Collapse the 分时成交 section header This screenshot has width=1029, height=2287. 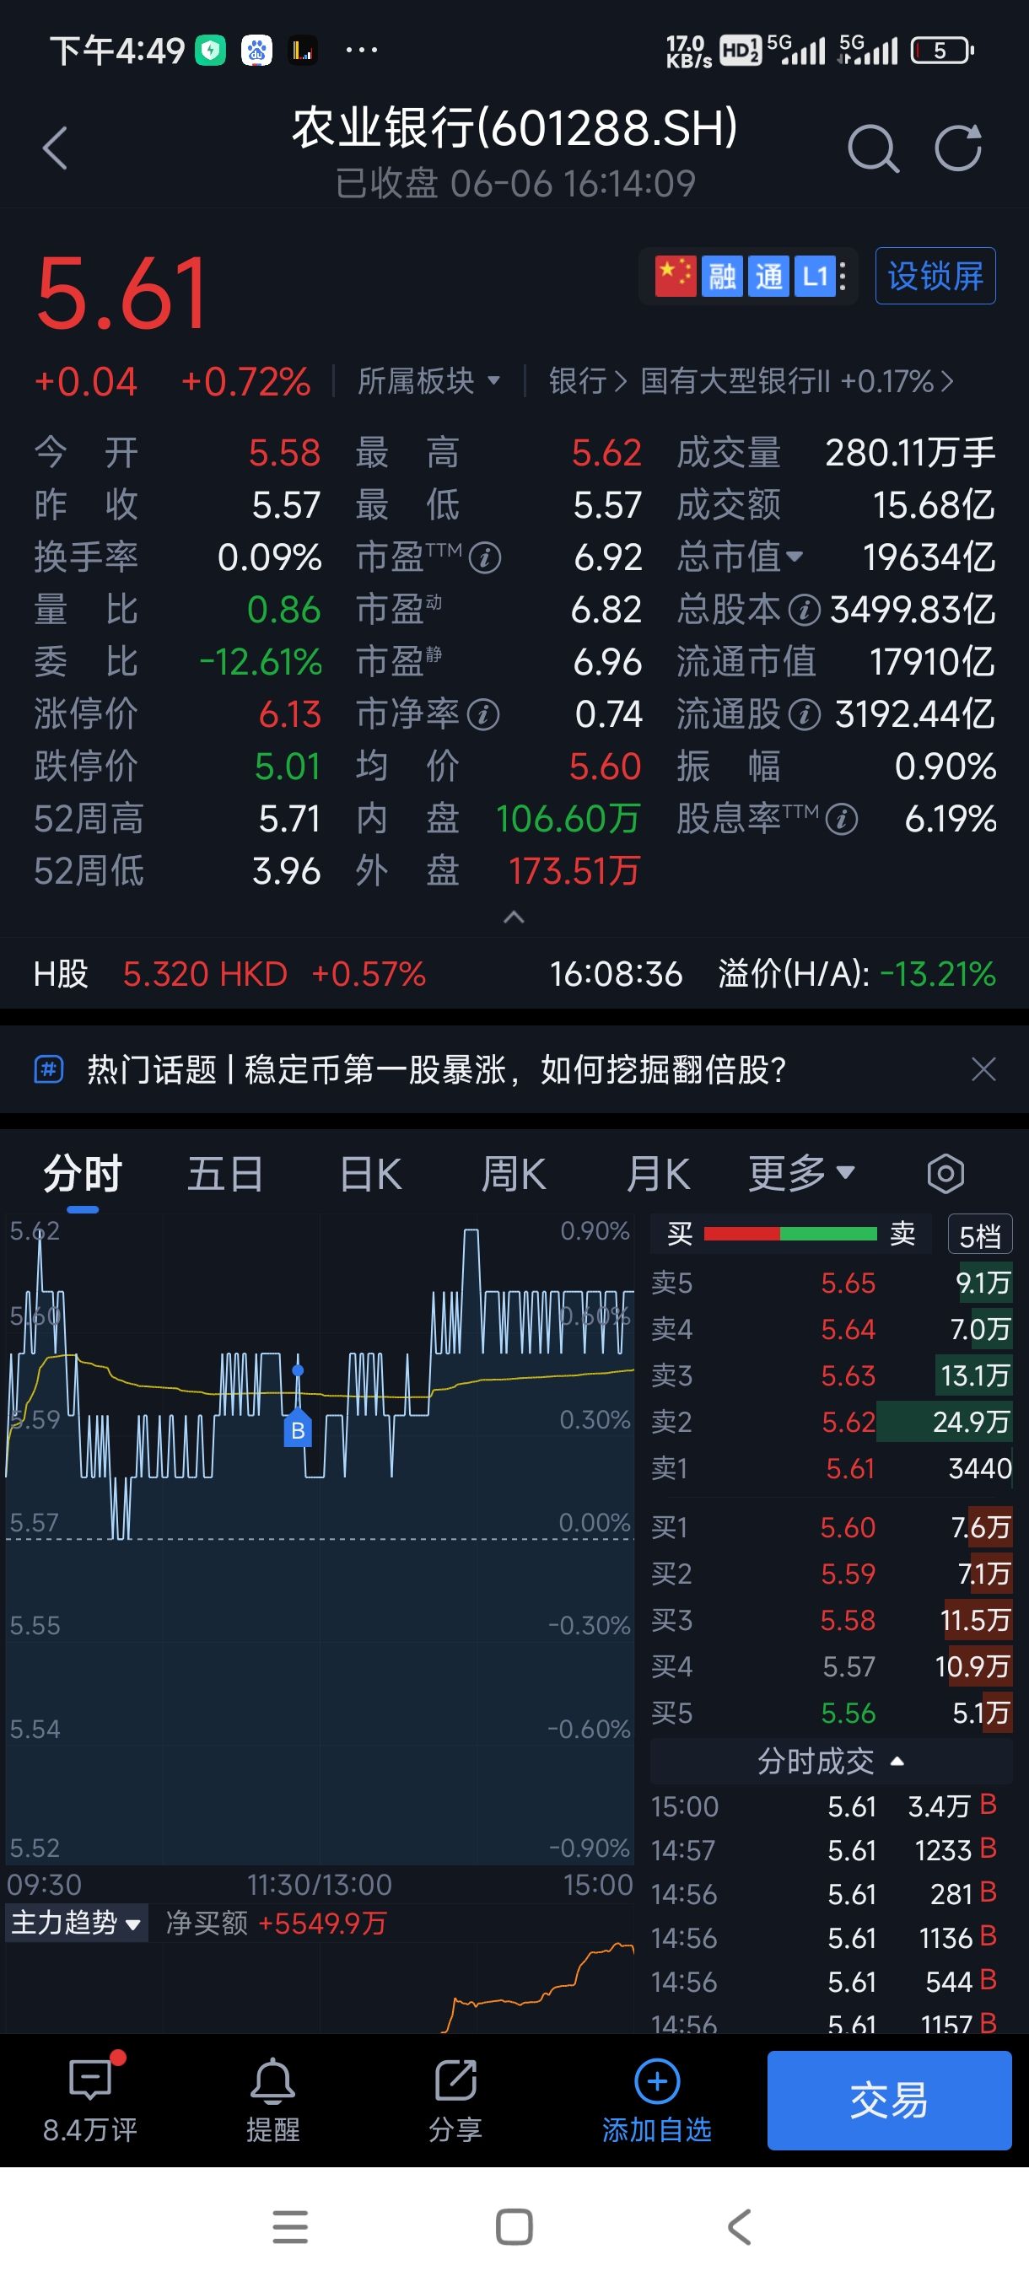coord(831,1762)
